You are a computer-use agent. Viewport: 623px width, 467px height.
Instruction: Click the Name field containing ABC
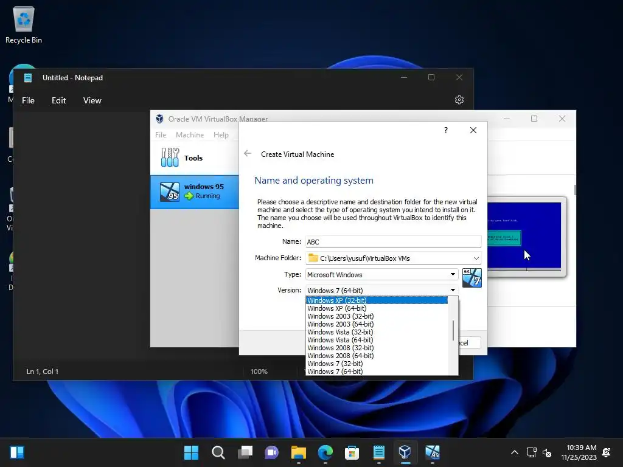tap(394, 242)
